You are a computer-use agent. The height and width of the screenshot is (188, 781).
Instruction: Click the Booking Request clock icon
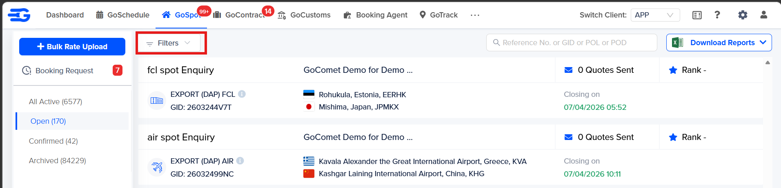tap(27, 71)
